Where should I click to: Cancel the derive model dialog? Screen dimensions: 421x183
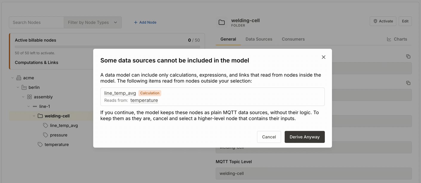[x=269, y=137]
